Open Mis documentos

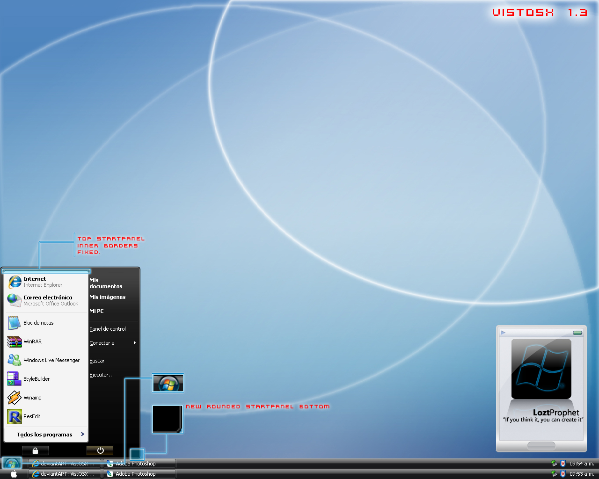[114, 283]
